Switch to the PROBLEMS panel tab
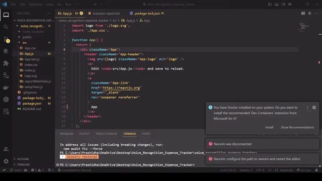The height and width of the screenshot is (181, 322). pos(66,134)
